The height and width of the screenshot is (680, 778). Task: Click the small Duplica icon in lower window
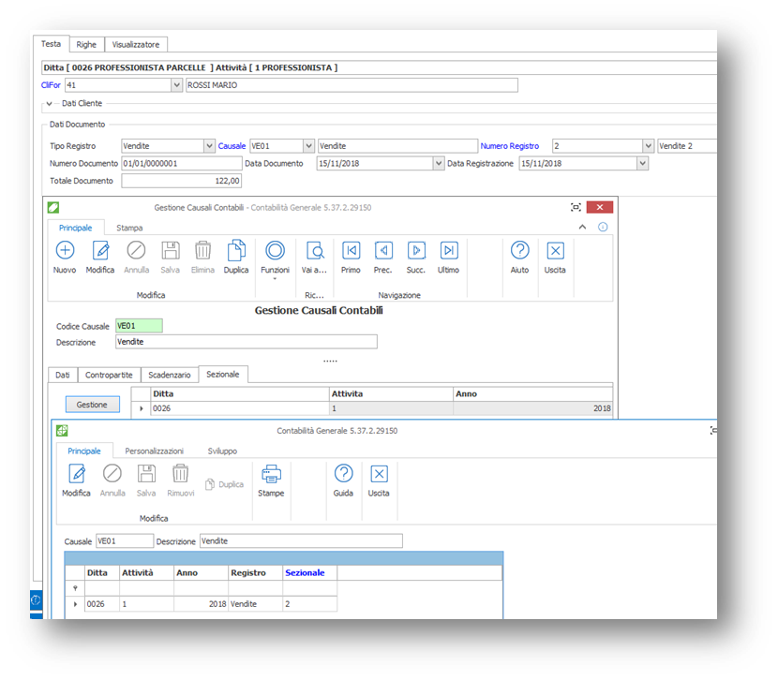(209, 484)
